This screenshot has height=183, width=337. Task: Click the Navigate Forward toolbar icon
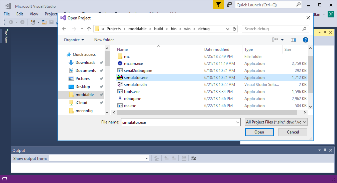[22, 22]
